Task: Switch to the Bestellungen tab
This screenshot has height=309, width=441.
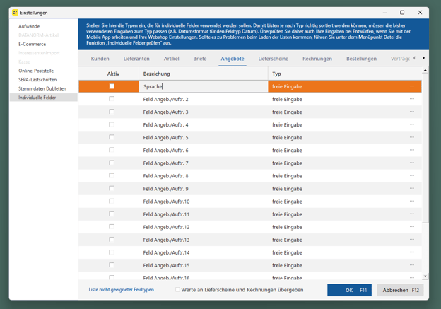Action: click(361, 59)
